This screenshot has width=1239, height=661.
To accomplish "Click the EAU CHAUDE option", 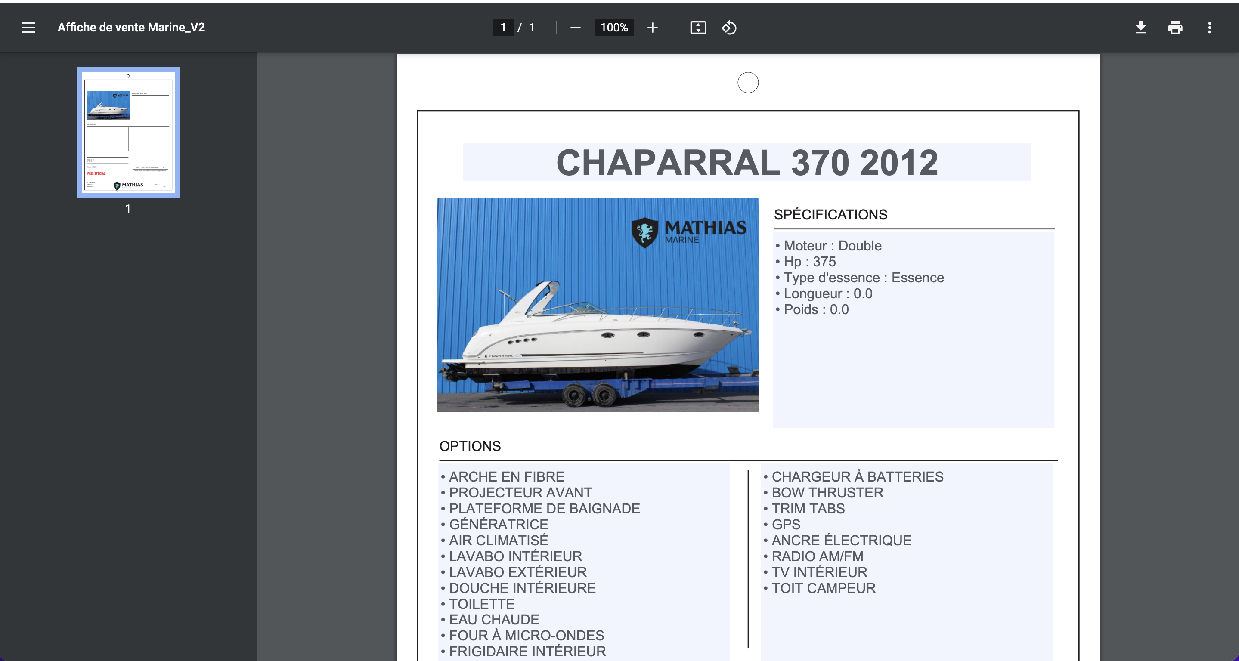I will (490, 619).
